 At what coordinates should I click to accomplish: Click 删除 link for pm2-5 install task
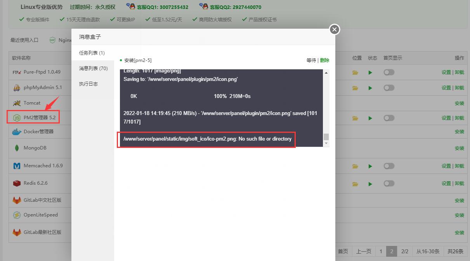(x=324, y=60)
